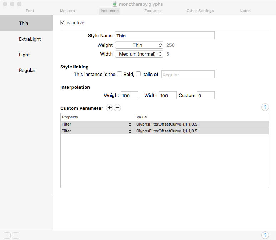The image size is (276, 240).
Task: Select the ExtraLight instance in sidebar
Action: (x=26, y=39)
